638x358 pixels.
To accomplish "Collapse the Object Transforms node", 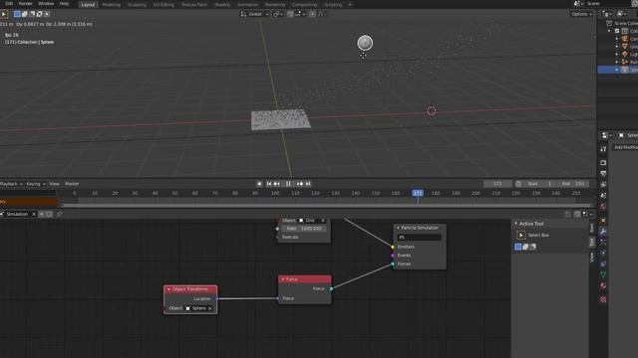I will pos(168,289).
